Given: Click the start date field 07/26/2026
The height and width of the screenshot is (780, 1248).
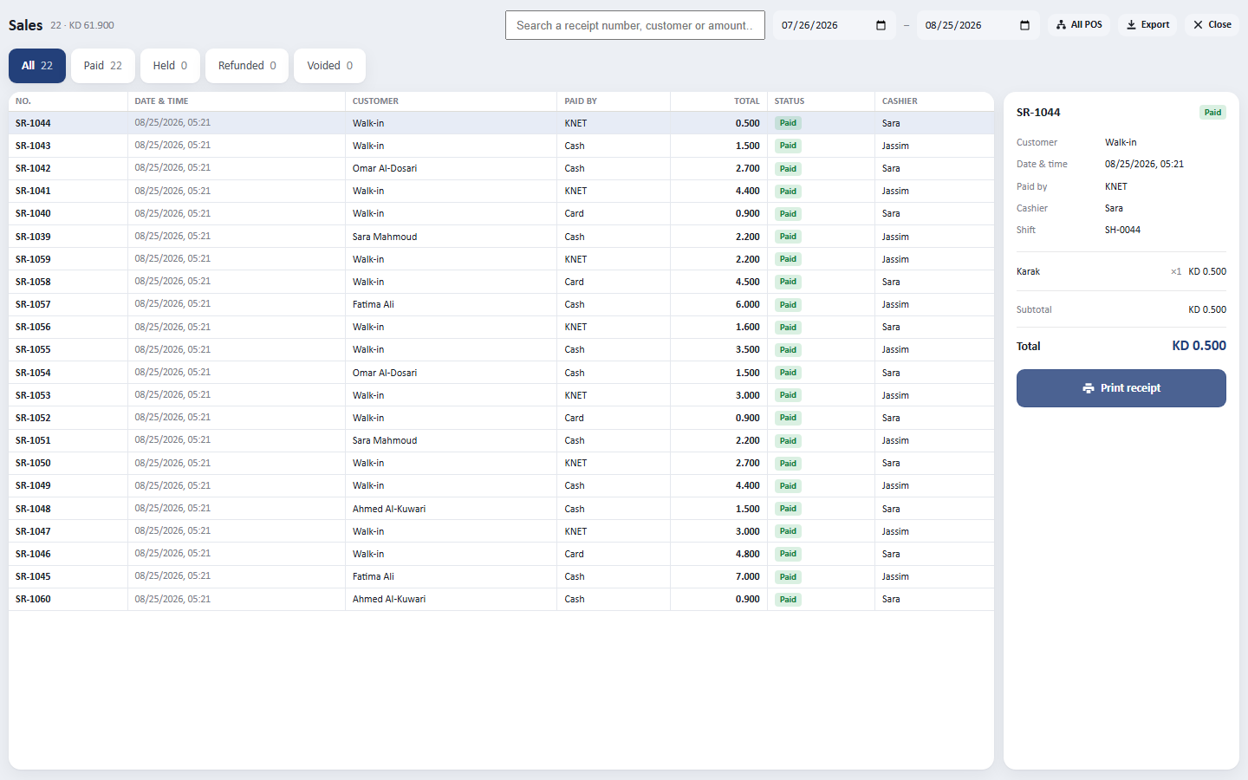Looking at the screenshot, I should point(834,25).
